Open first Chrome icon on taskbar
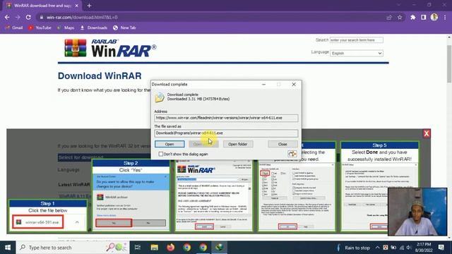Image resolution: width=452 pixels, height=254 pixels. pyautogui.click(x=186, y=248)
